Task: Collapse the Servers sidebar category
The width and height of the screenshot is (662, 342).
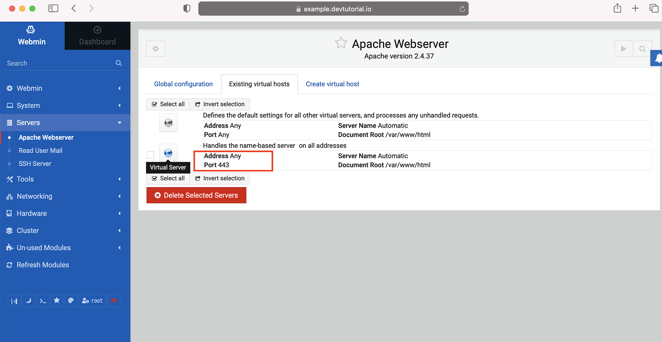Action: tap(65, 123)
